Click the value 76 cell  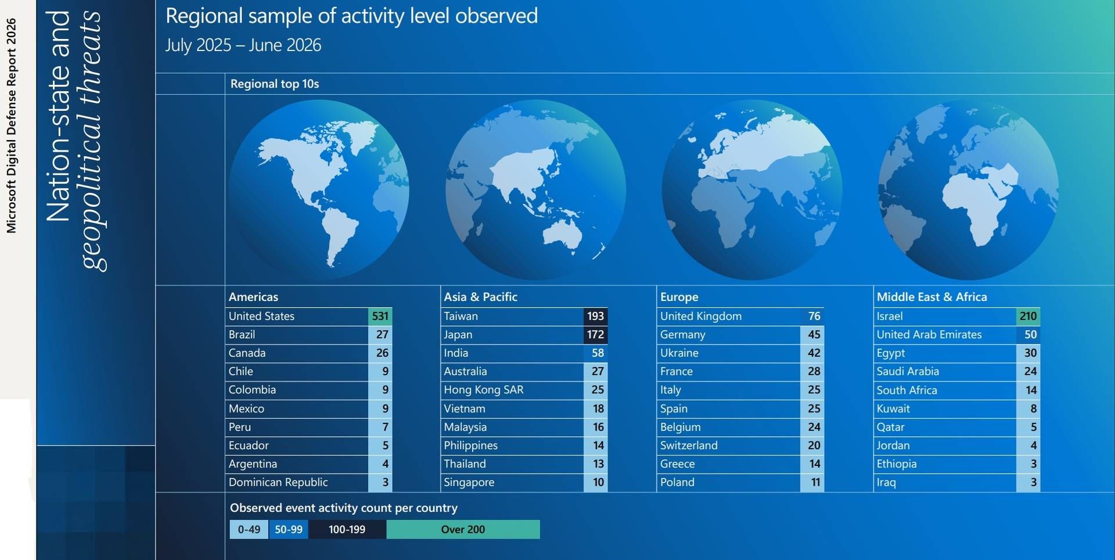[x=812, y=316]
